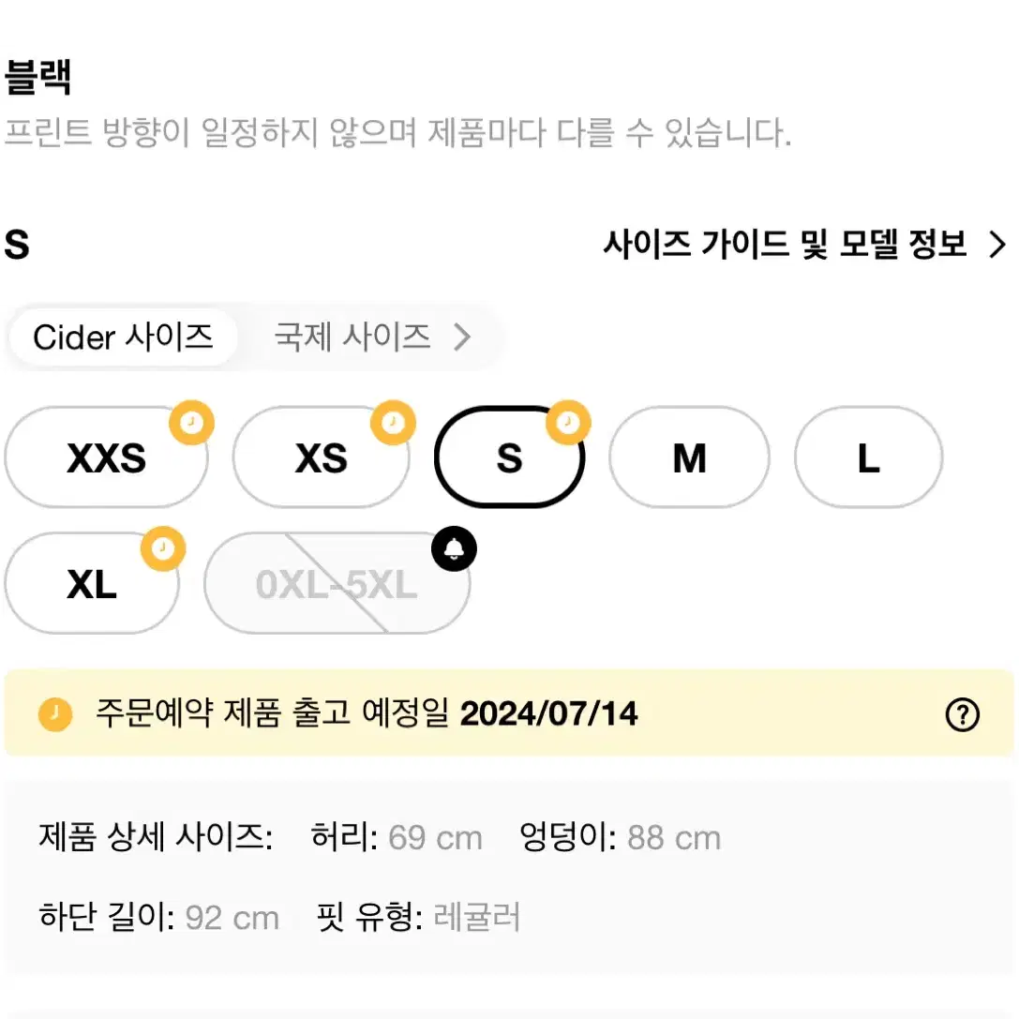The width and height of the screenshot is (1019, 1019).
Task: Click the clock badge on size S
Action: tap(568, 423)
